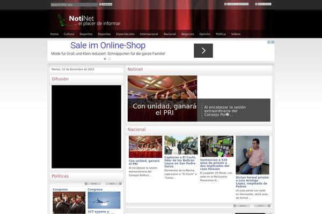Click the Difusión section heading

[x=60, y=79]
